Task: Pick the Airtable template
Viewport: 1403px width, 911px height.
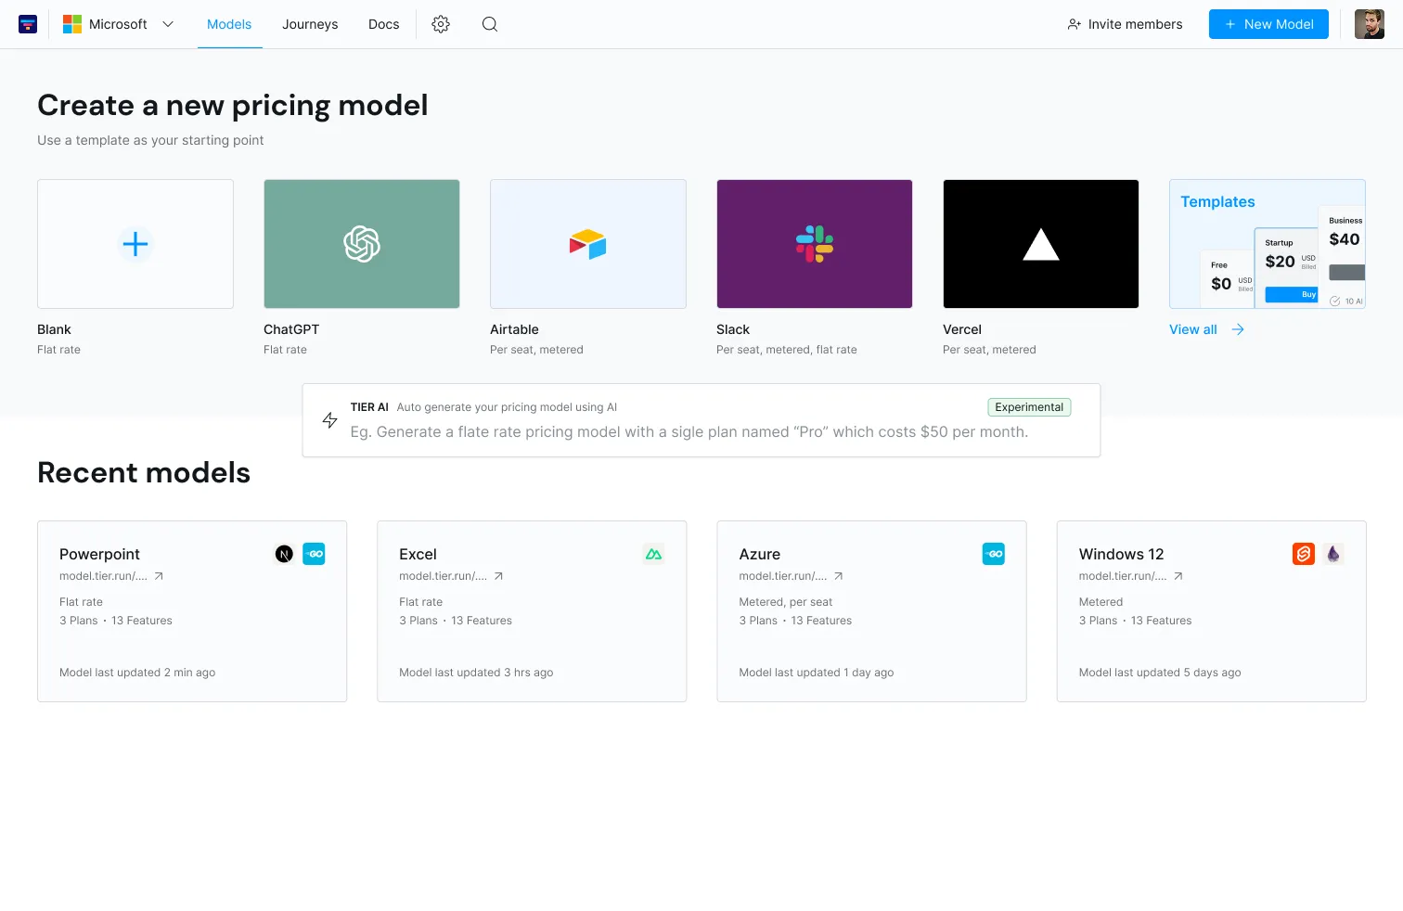Action: 587,243
